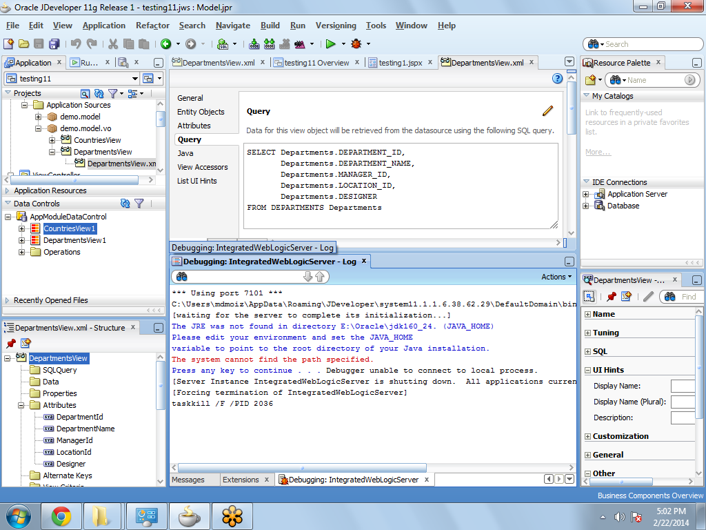Select the demo.model package
The height and width of the screenshot is (530, 706).
point(80,117)
